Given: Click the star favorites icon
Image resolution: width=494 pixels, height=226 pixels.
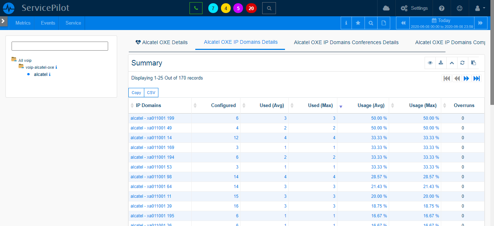Looking at the screenshot, I should [x=358, y=23].
